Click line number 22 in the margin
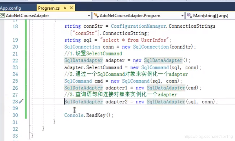The width and height of the screenshot is (235, 141). pos(15,61)
